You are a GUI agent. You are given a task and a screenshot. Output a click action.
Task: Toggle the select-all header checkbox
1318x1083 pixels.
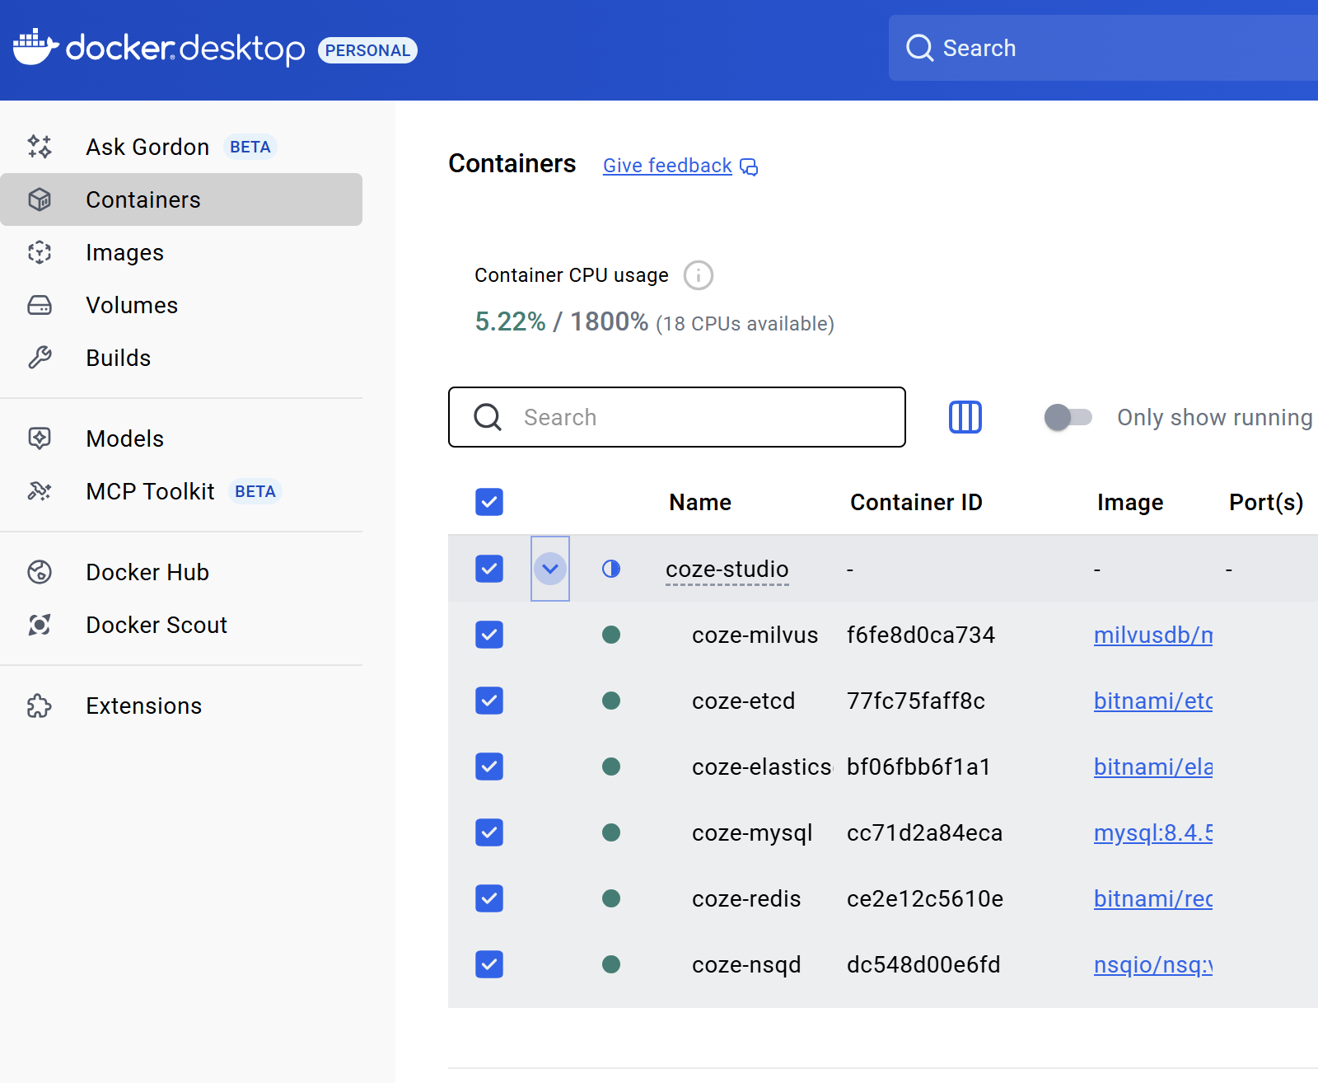[489, 502]
